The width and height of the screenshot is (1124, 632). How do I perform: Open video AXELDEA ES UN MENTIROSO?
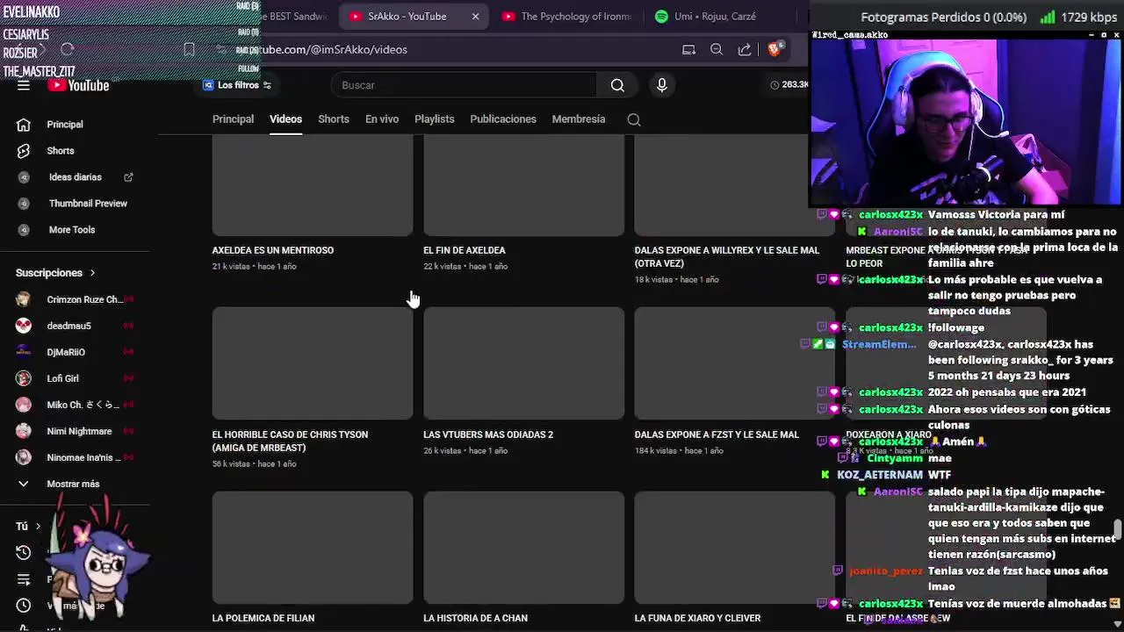click(273, 250)
